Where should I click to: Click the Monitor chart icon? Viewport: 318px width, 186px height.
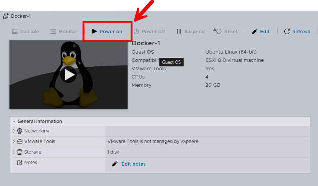click(x=53, y=31)
